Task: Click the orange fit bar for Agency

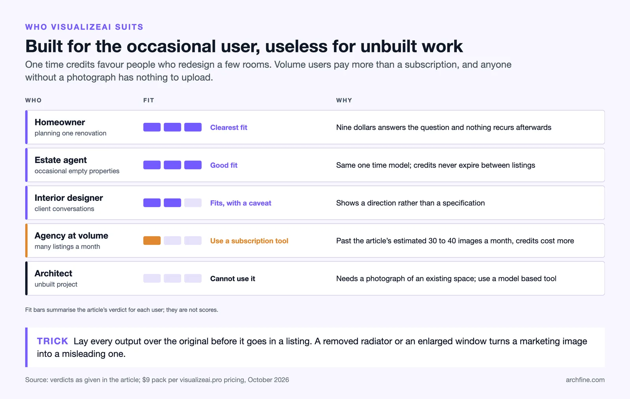Action: pyautogui.click(x=152, y=240)
